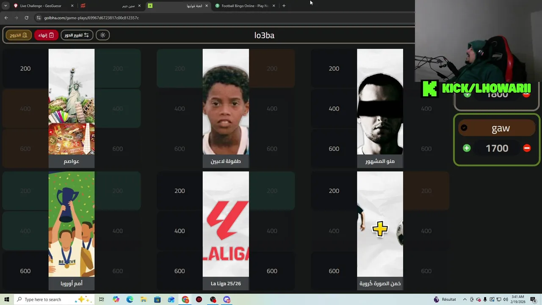
Task: Click the La Liga 25/26 label
Action: (x=226, y=283)
